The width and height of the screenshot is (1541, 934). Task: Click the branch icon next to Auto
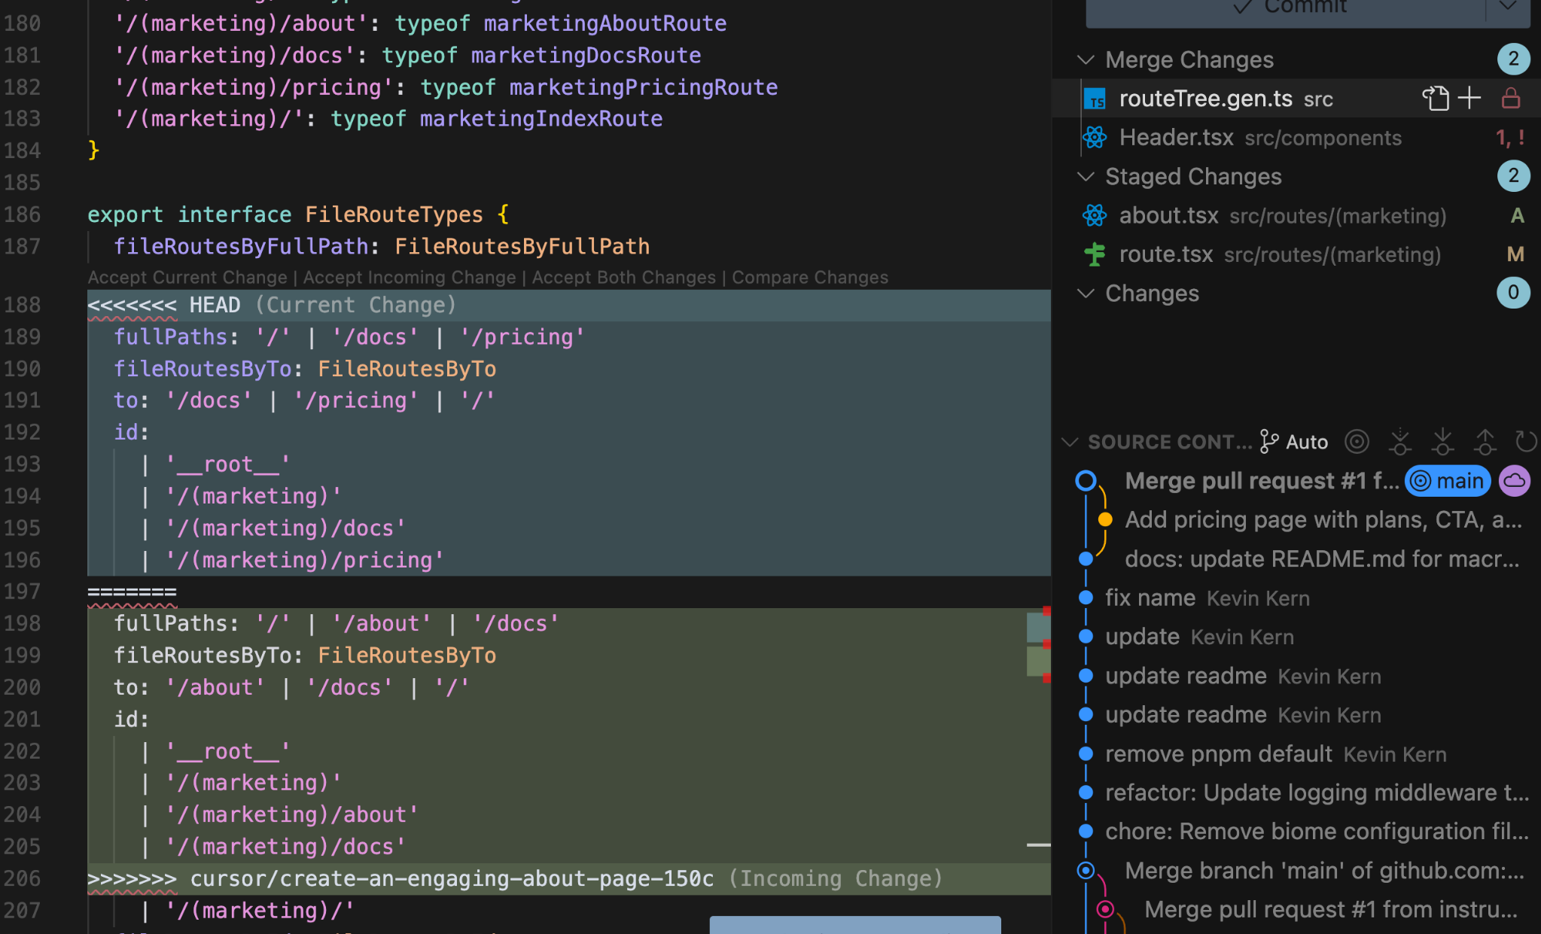[1269, 442]
